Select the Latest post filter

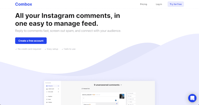pyautogui.click(x=51, y=89)
